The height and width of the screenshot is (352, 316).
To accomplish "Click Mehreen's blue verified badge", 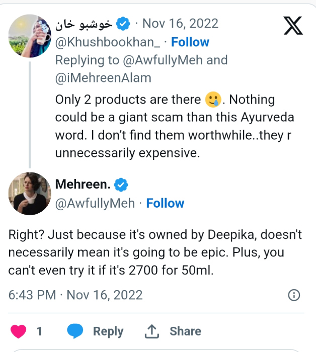I will (121, 185).
